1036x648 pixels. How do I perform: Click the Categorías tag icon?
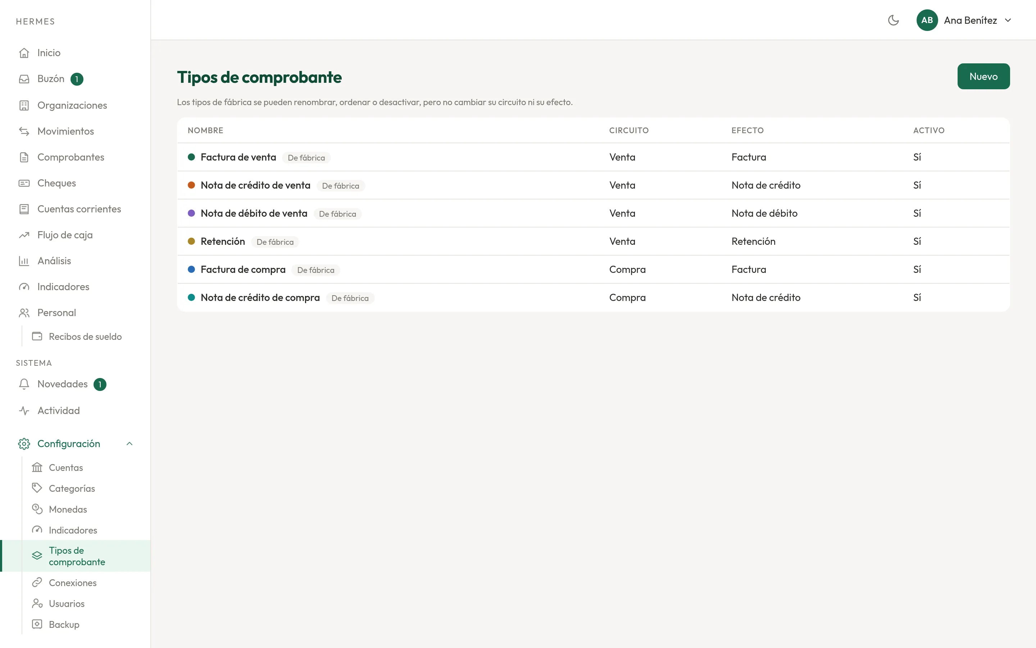pyautogui.click(x=37, y=488)
